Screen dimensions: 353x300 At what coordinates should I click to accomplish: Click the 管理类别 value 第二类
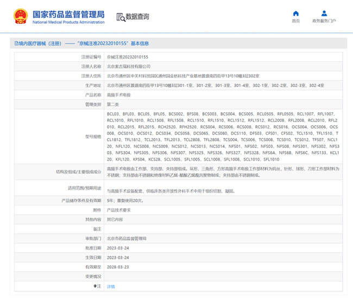(113, 104)
